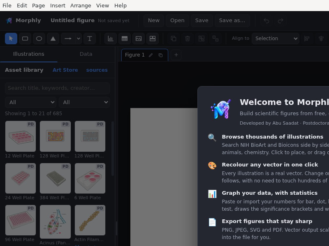
Task: Open the File menu
Action: (x=7, y=6)
